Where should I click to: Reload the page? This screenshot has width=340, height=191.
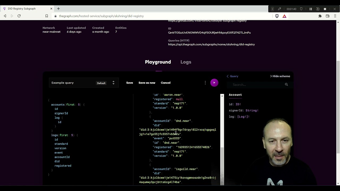[x=19, y=16]
